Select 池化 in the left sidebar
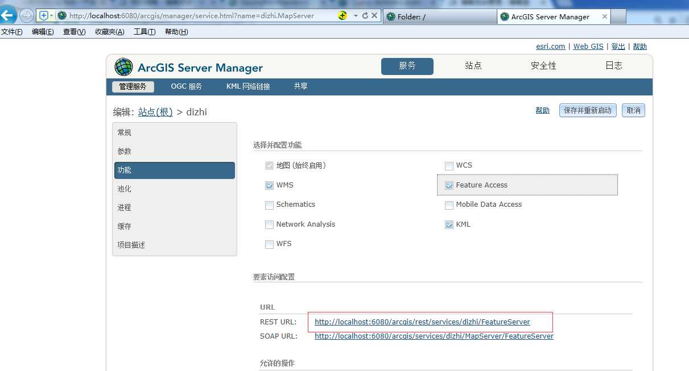Viewport: 689px width, 371px height. tap(175, 189)
